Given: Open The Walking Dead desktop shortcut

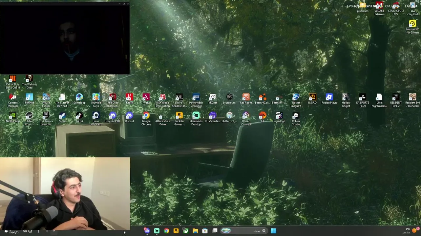Looking at the screenshot, I should (x=29, y=82).
